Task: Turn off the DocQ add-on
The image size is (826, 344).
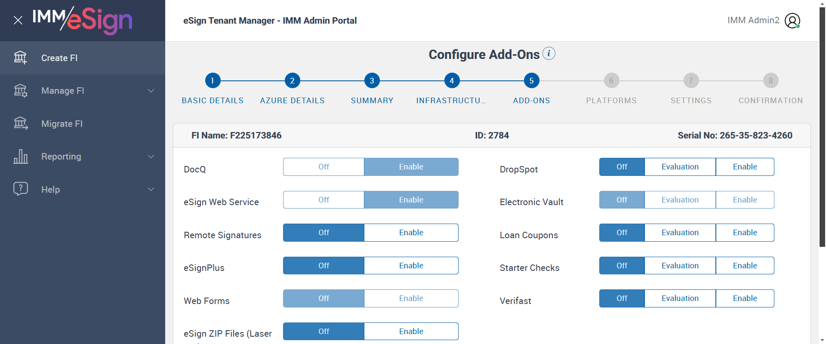Action: (x=324, y=167)
